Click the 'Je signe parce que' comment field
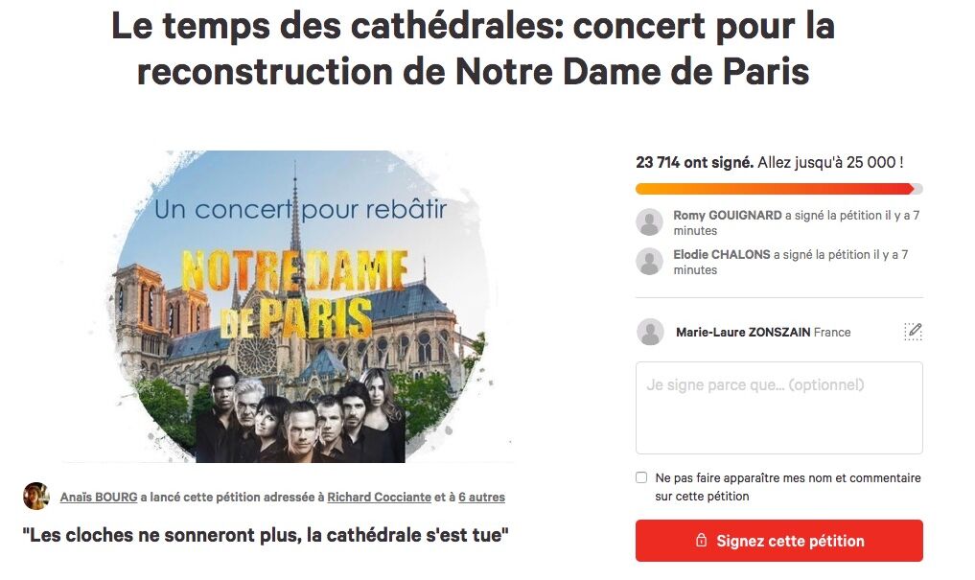Image resolution: width=975 pixels, height=580 pixels. pos(779,407)
